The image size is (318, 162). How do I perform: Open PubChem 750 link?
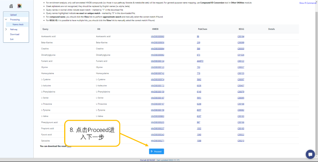(198, 67)
